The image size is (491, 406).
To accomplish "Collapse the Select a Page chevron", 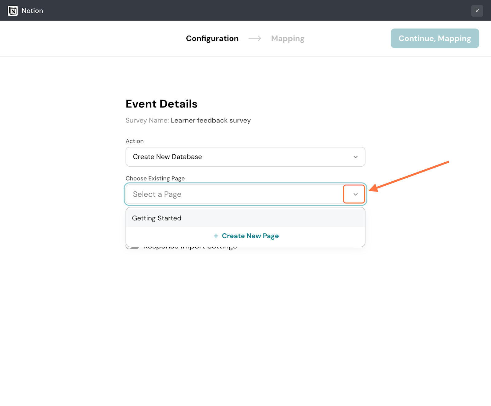I will 355,194.
